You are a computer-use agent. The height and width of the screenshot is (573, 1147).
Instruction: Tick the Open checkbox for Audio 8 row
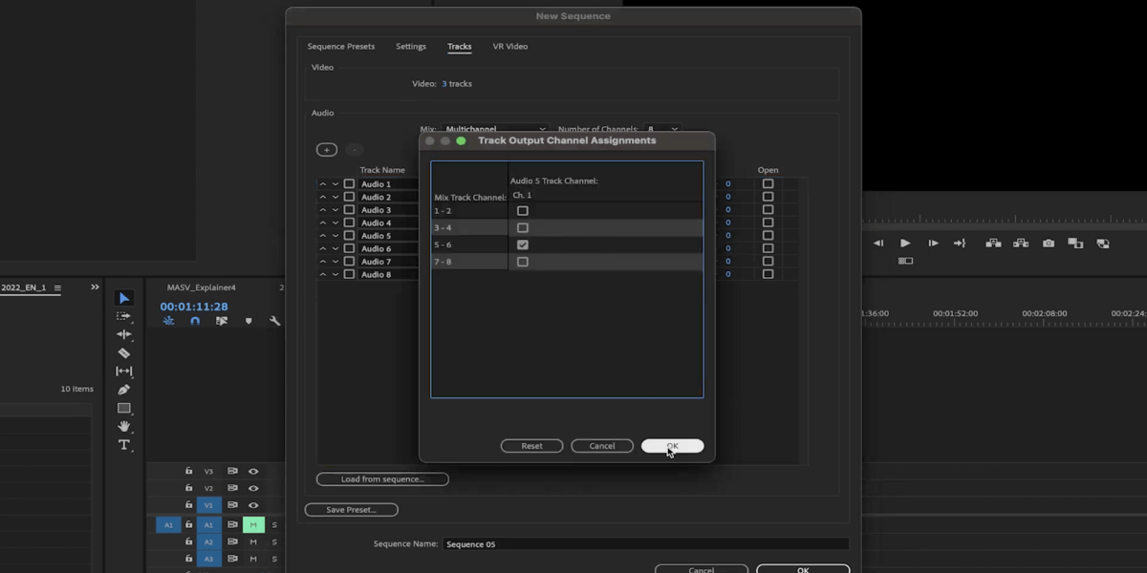(x=768, y=274)
